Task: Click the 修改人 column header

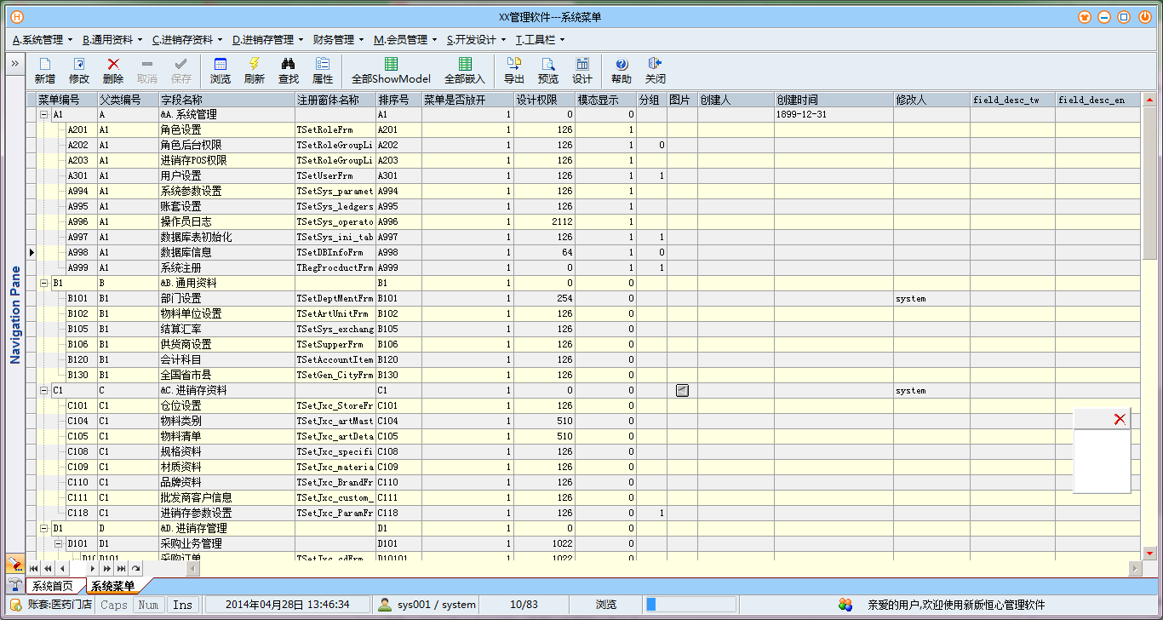Action: 931,99
